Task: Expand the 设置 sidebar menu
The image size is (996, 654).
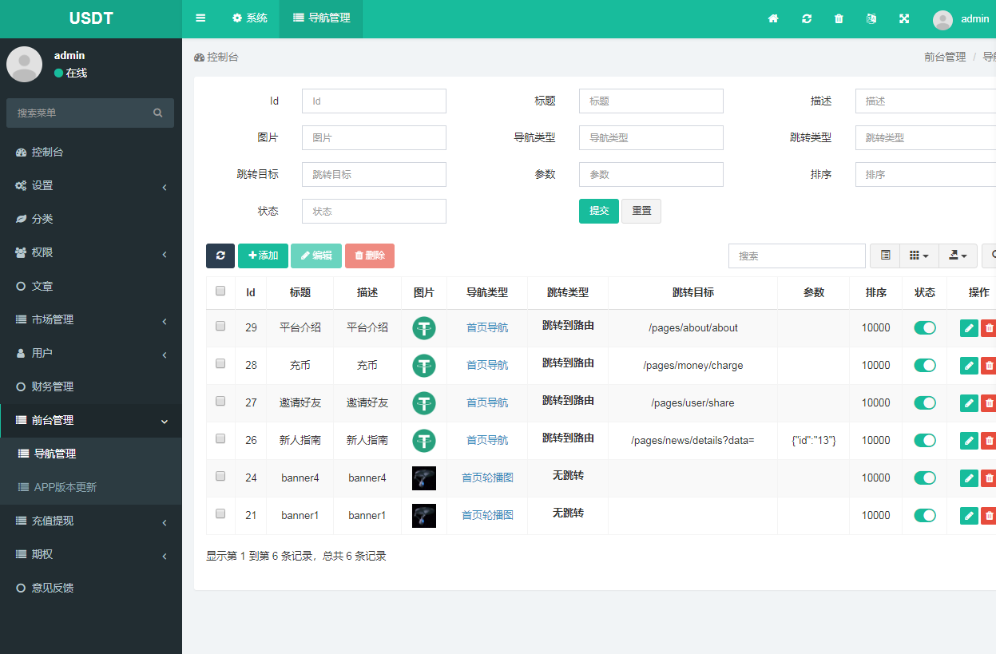Action: click(91, 185)
